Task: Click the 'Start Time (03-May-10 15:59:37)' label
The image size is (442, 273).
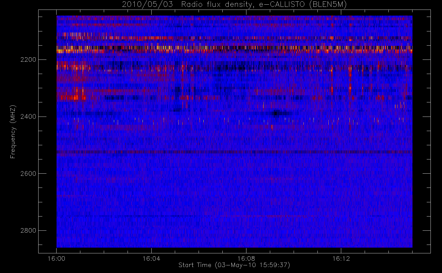Action: (x=234, y=265)
